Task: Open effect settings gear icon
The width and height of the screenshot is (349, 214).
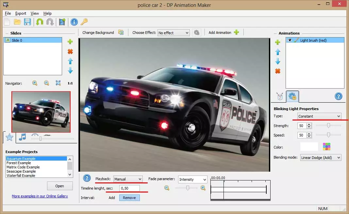Action: (x=196, y=33)
